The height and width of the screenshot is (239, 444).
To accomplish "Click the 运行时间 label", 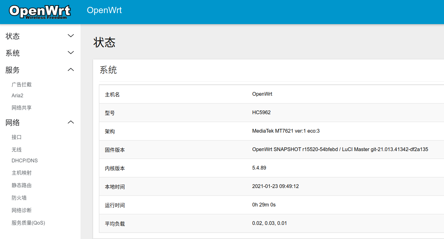I will (115, 205).
